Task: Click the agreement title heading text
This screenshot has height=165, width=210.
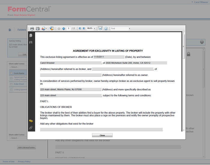Action: point(108,51)
